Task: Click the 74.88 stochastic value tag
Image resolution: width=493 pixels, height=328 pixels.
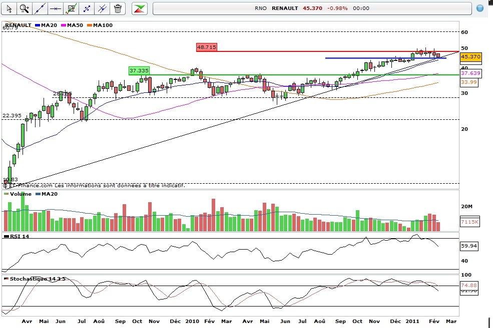Action: (469, 286)
